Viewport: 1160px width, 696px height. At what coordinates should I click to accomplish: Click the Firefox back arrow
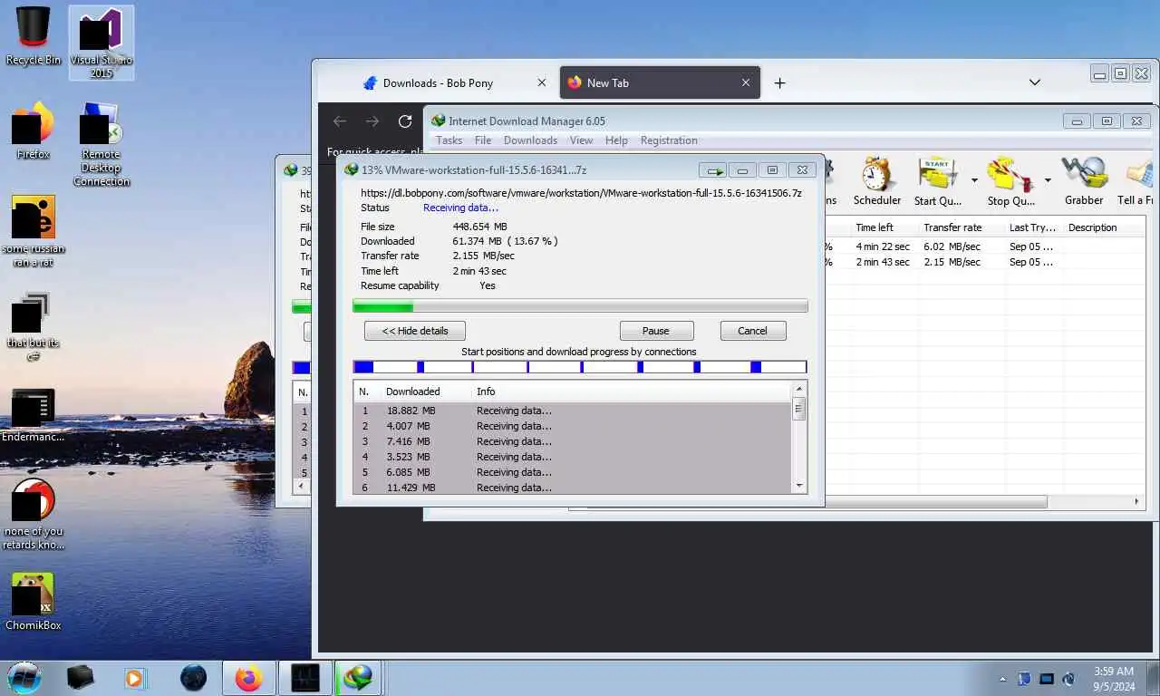(340, 121)
